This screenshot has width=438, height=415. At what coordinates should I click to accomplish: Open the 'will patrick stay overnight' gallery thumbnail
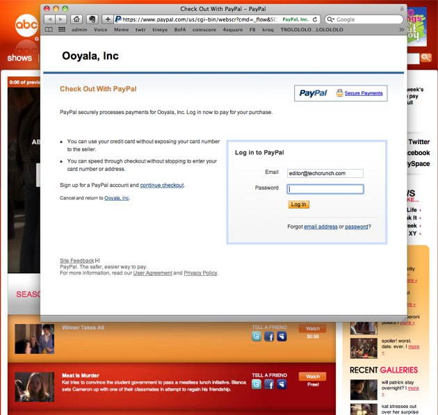point(364,390)
